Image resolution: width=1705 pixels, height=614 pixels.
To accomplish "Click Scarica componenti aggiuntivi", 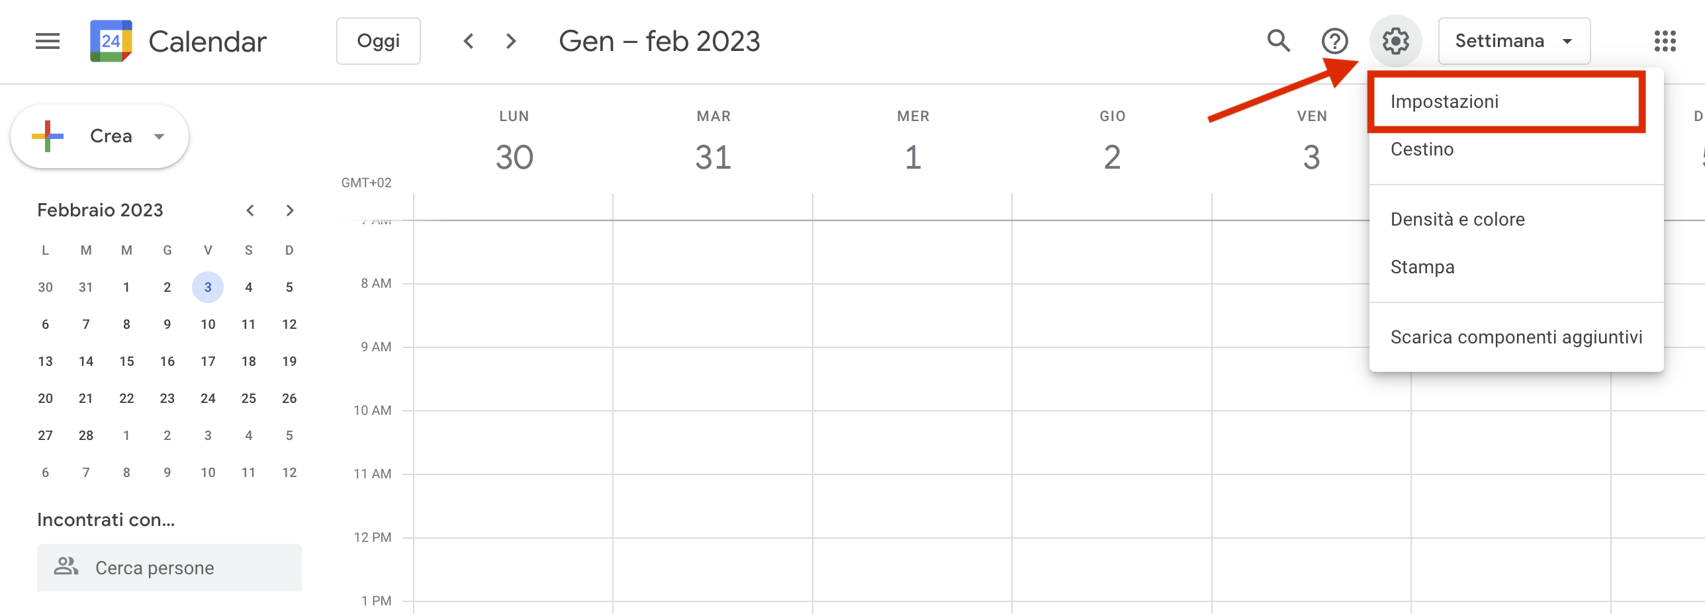I will pos(1516,337).
